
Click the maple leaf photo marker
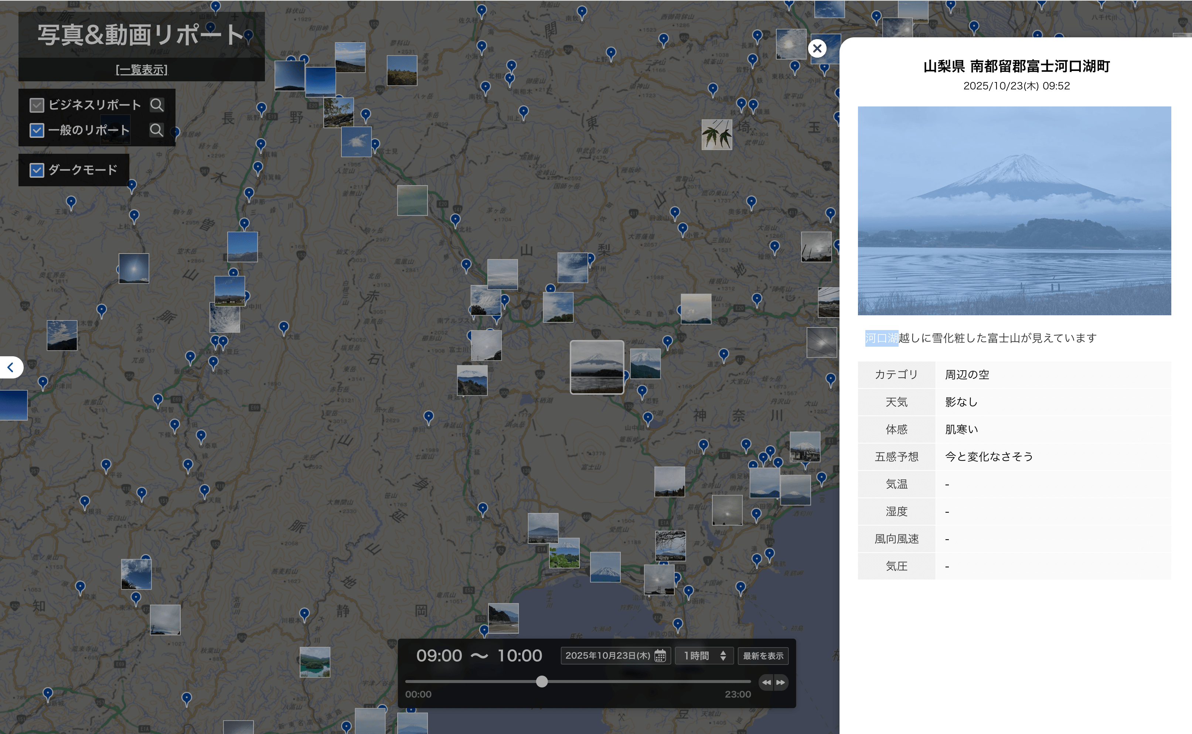pyautogui.click(x=716, y=135)
